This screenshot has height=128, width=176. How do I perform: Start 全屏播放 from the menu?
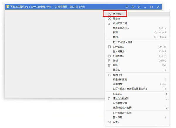click(138, 84)
